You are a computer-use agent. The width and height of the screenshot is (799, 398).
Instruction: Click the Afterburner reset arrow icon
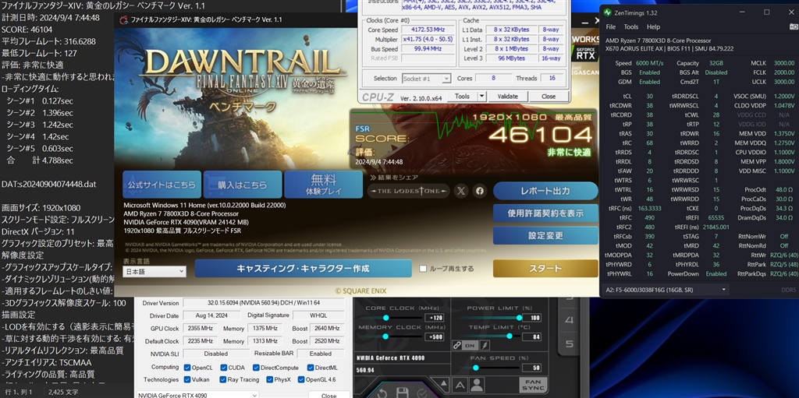[382, 393]
